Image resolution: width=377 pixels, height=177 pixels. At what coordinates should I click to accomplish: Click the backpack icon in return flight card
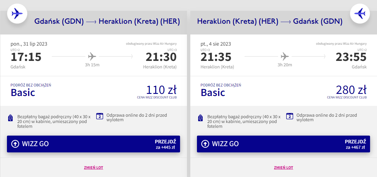[200, 118]
